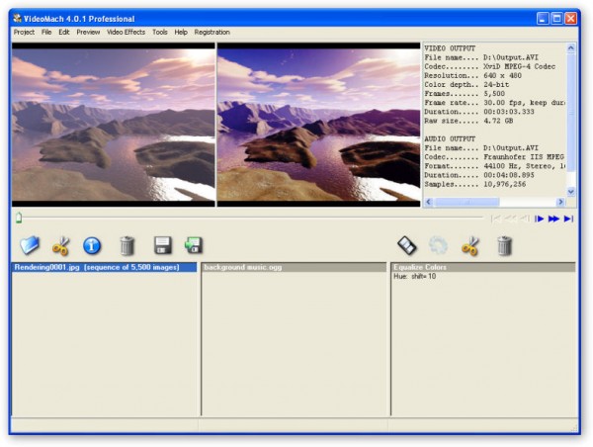Image resolution: width=593 pixels, height=447 pixels.
Task: Click the scissors icon in left toolbar
Action: click(x=61, y=245)
